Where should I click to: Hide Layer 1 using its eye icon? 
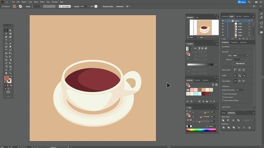(x=223, y=21)
